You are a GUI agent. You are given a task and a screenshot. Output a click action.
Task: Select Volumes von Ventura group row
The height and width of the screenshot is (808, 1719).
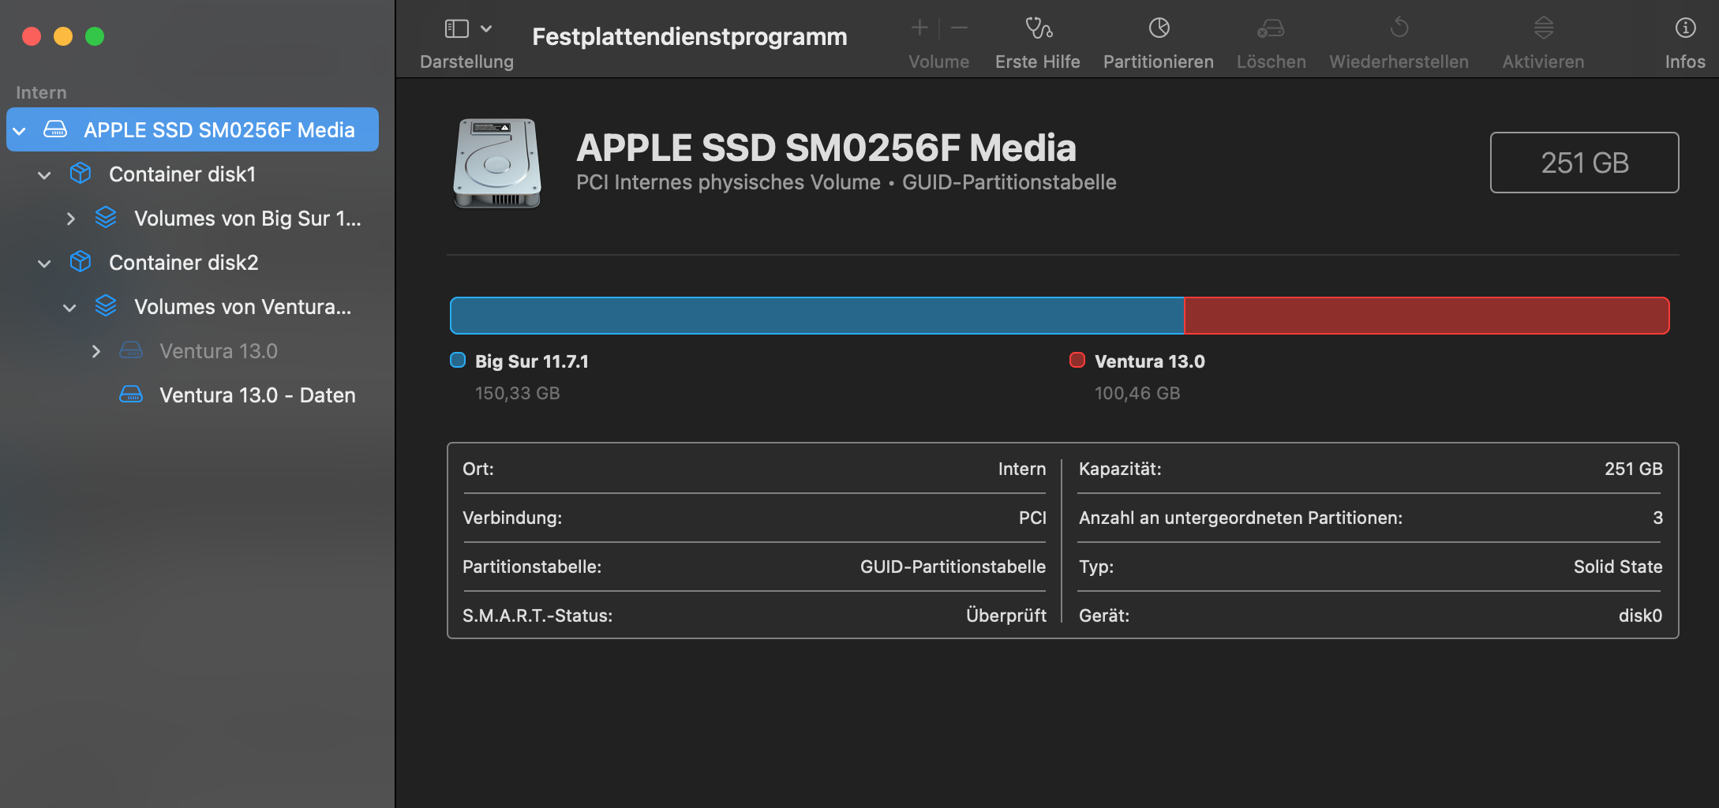[x=242, y=307]
